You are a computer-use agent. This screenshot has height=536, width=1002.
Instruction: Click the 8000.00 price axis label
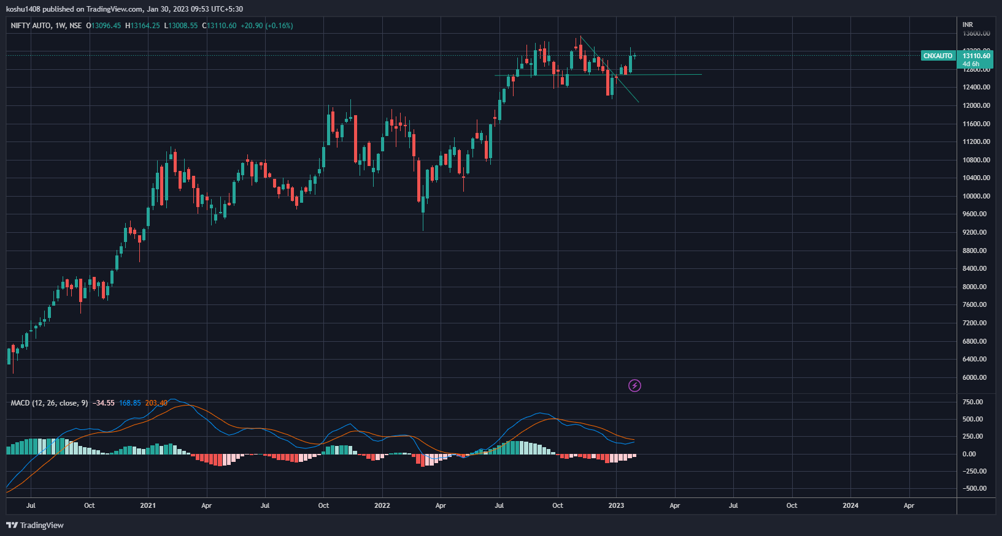tap(975, 287)
